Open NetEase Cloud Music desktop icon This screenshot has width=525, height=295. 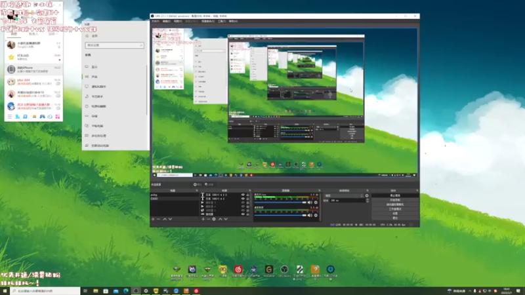pos(238,271)
